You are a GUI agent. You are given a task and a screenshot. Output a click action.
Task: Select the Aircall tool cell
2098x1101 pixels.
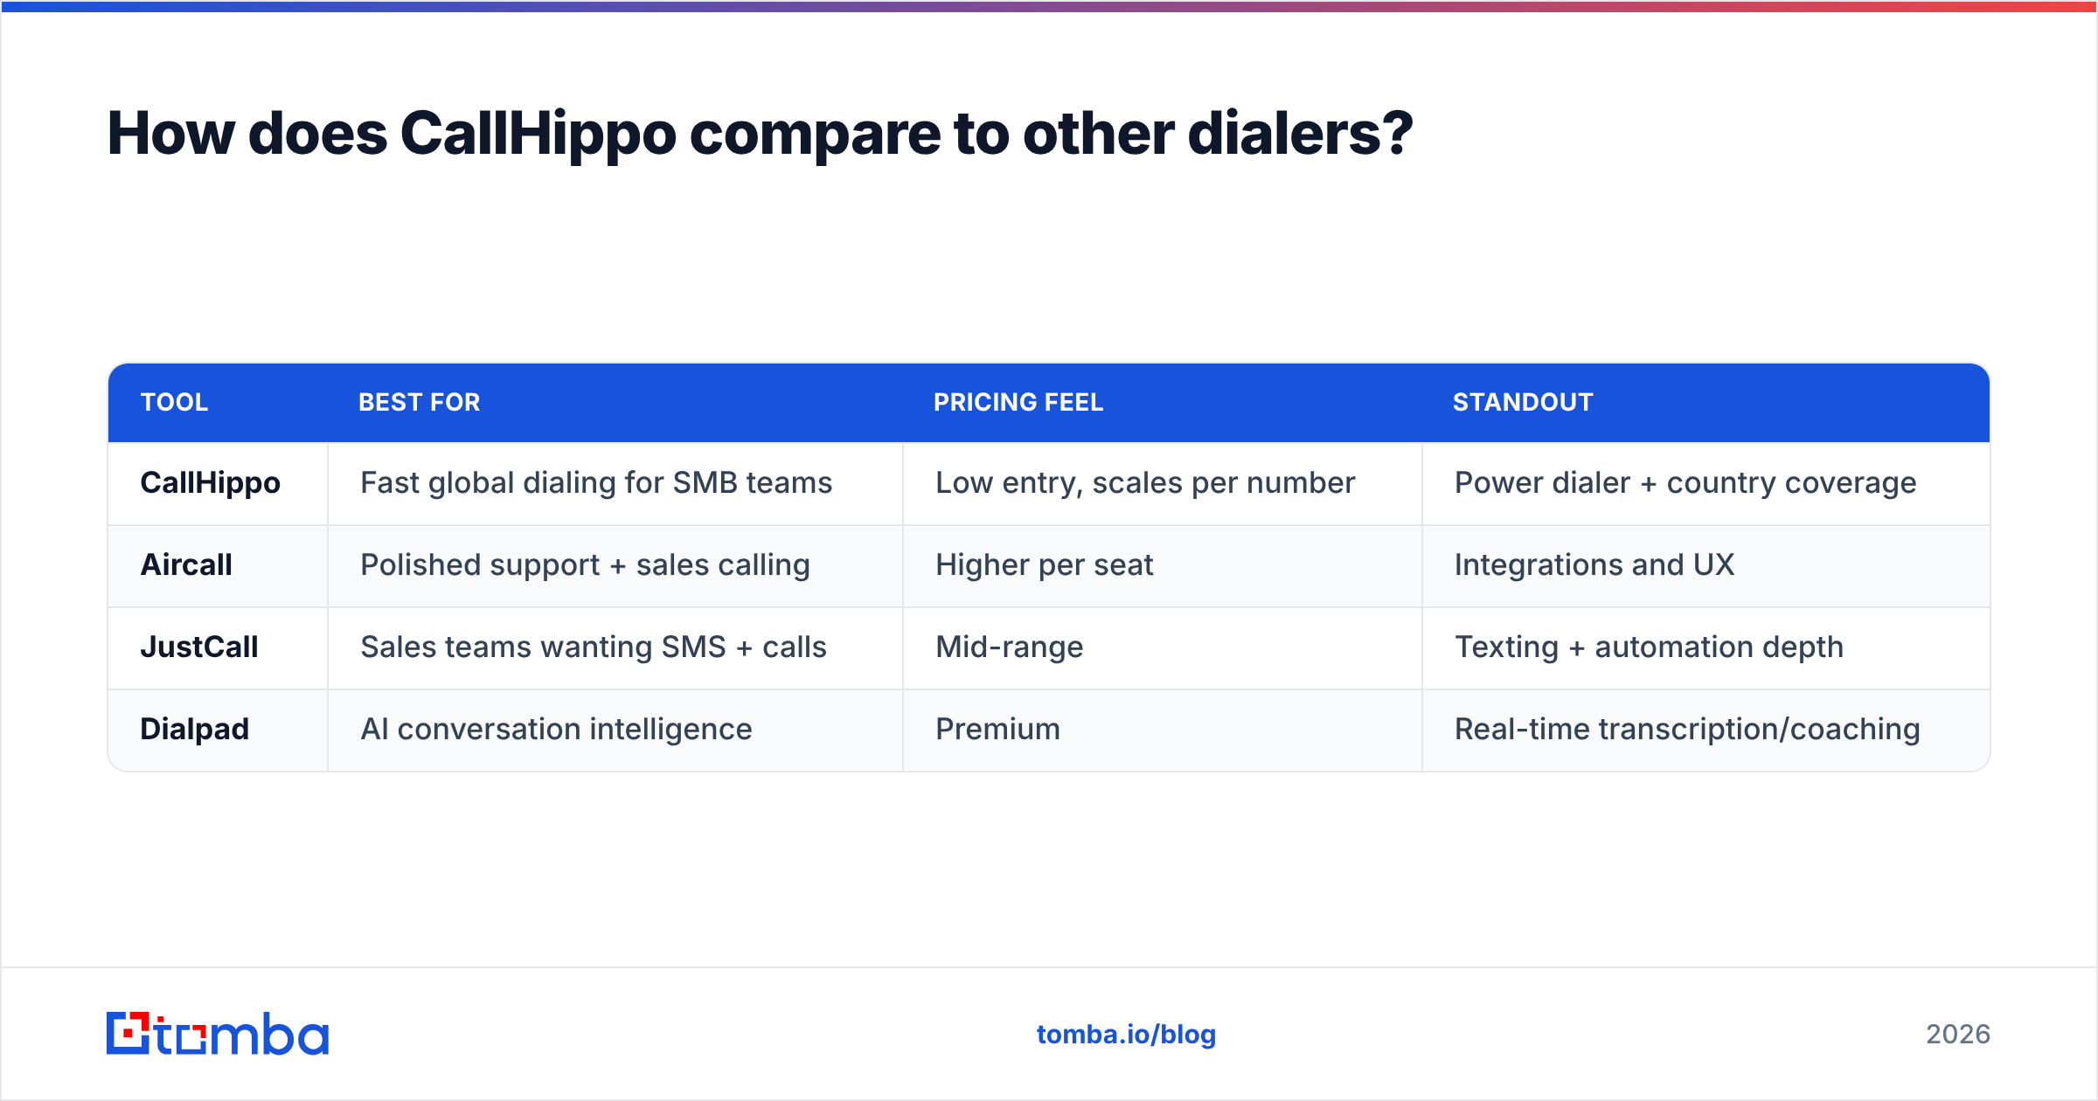point(218,565)
